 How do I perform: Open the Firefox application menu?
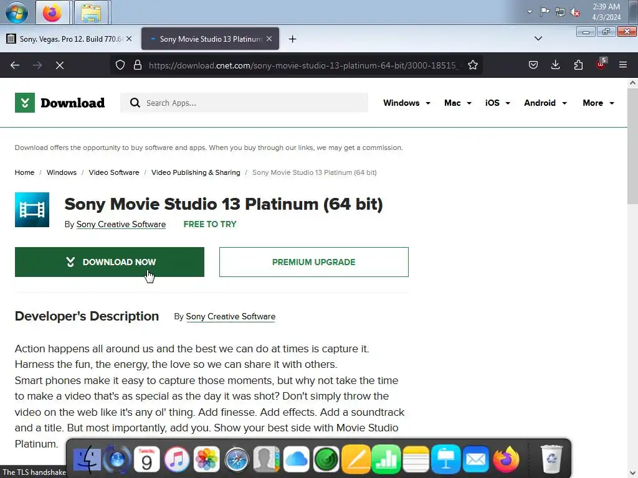coord(622,65)
